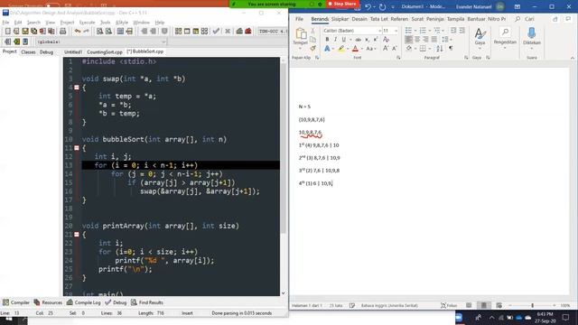Toggle Align Right button in Word

click(425, 40)
